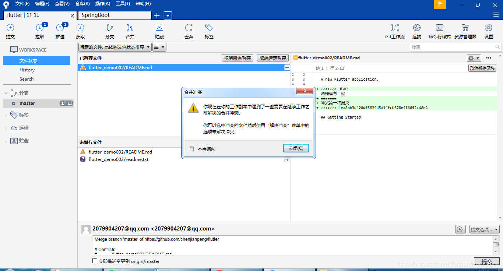Viewport: 503px width, 271px height.
Task: Select the master branch
Action: click(38, 103)
